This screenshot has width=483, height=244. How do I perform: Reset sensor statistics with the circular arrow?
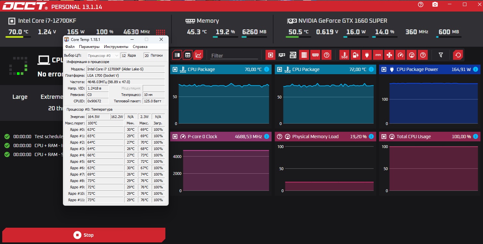coord(458,55)
